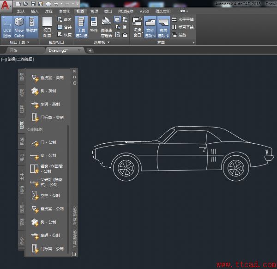Insert the 树 - 英制 tree block
This screenshot has width=277, height=269.
tap(44, 91)
